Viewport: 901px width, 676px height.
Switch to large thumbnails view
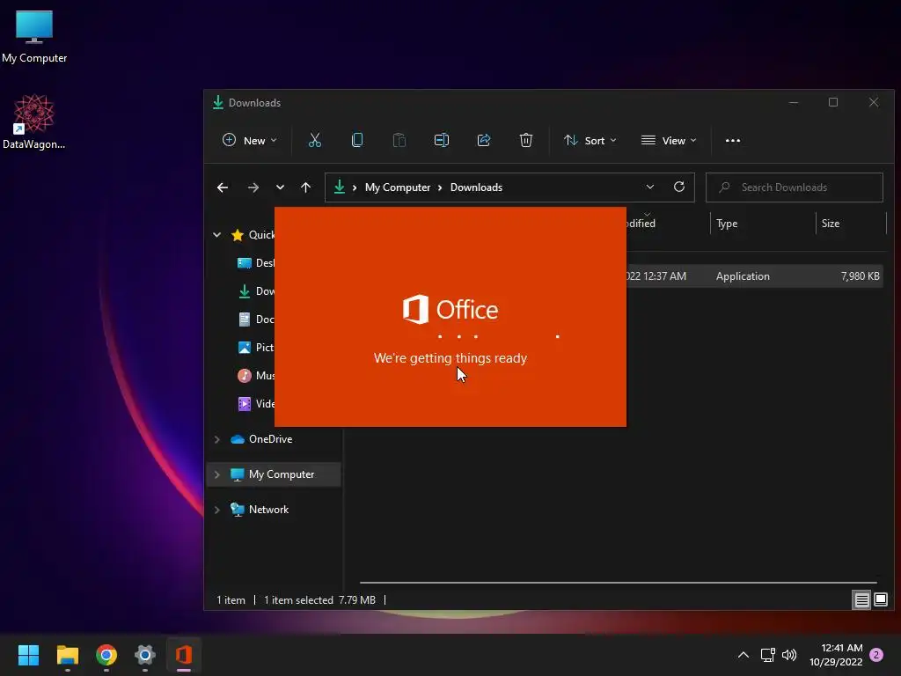point(881,600)
